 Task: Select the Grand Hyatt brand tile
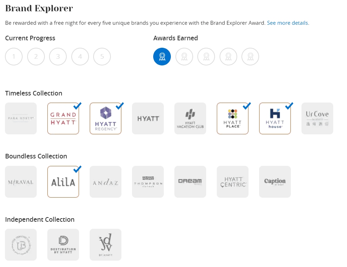pyautogui.click(x=63, y=118)
